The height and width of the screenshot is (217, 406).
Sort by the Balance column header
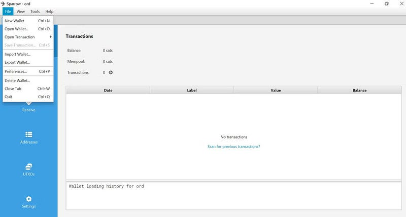[x=359, y=91]
